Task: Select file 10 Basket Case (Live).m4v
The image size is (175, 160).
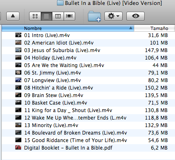Action: [56, 103]
